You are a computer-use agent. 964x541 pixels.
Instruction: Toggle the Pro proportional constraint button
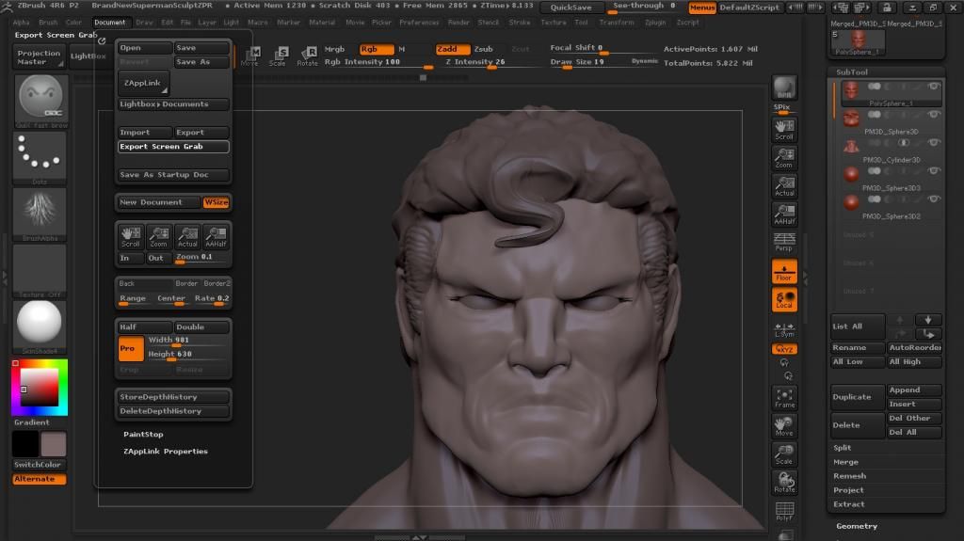(130, 348)
